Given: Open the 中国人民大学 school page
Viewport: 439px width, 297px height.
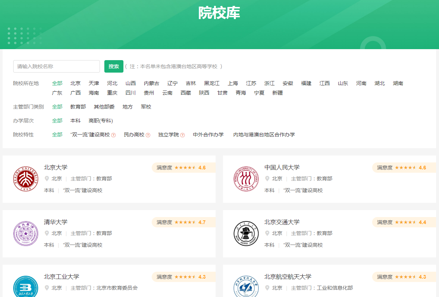Looking at the screenshot, I should [x=282, y=167].
